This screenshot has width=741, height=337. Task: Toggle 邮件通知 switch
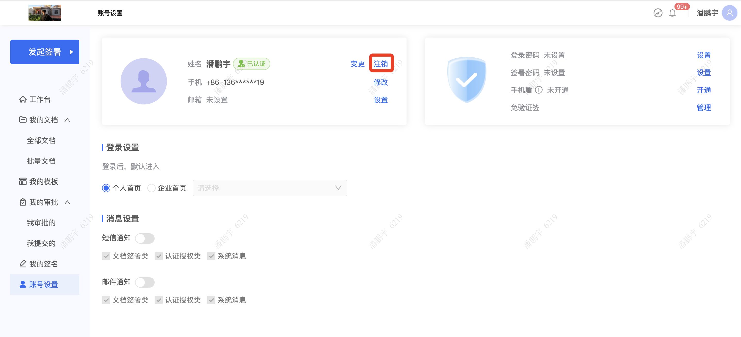[145, 282]
